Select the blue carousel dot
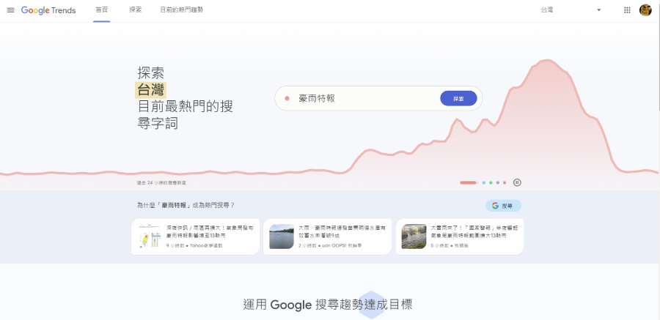This screenshot has height=320, width=660. [x=484, y=182]
